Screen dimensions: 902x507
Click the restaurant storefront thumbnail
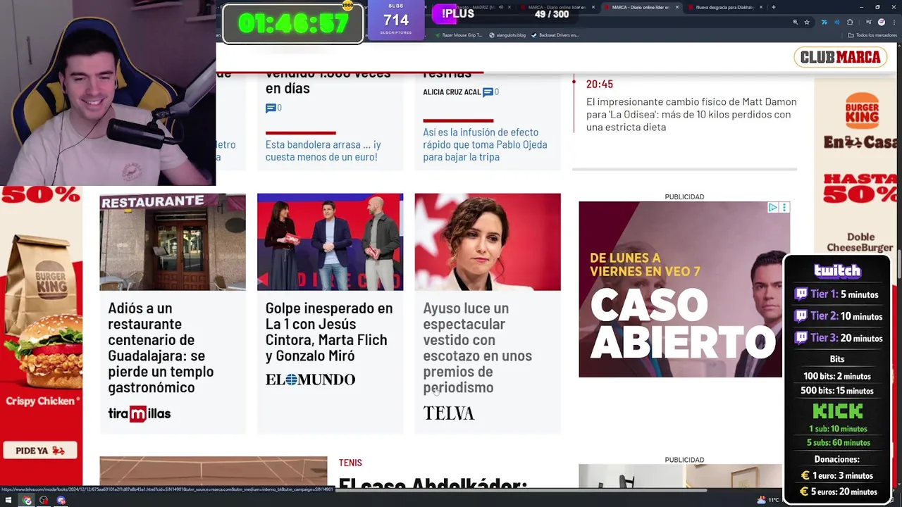(x=173, y=242)
